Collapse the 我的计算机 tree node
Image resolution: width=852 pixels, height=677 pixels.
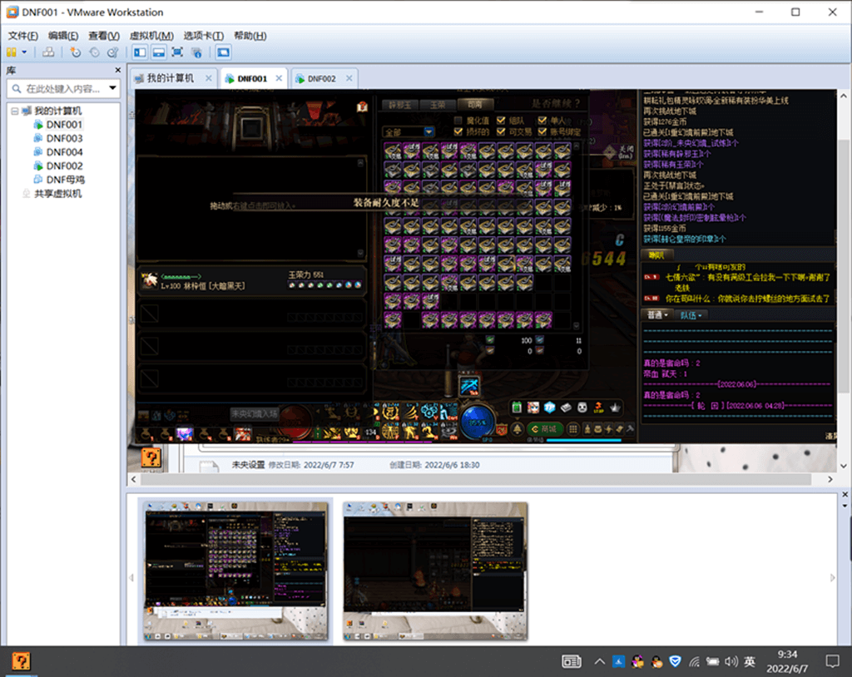pos(15,111)
